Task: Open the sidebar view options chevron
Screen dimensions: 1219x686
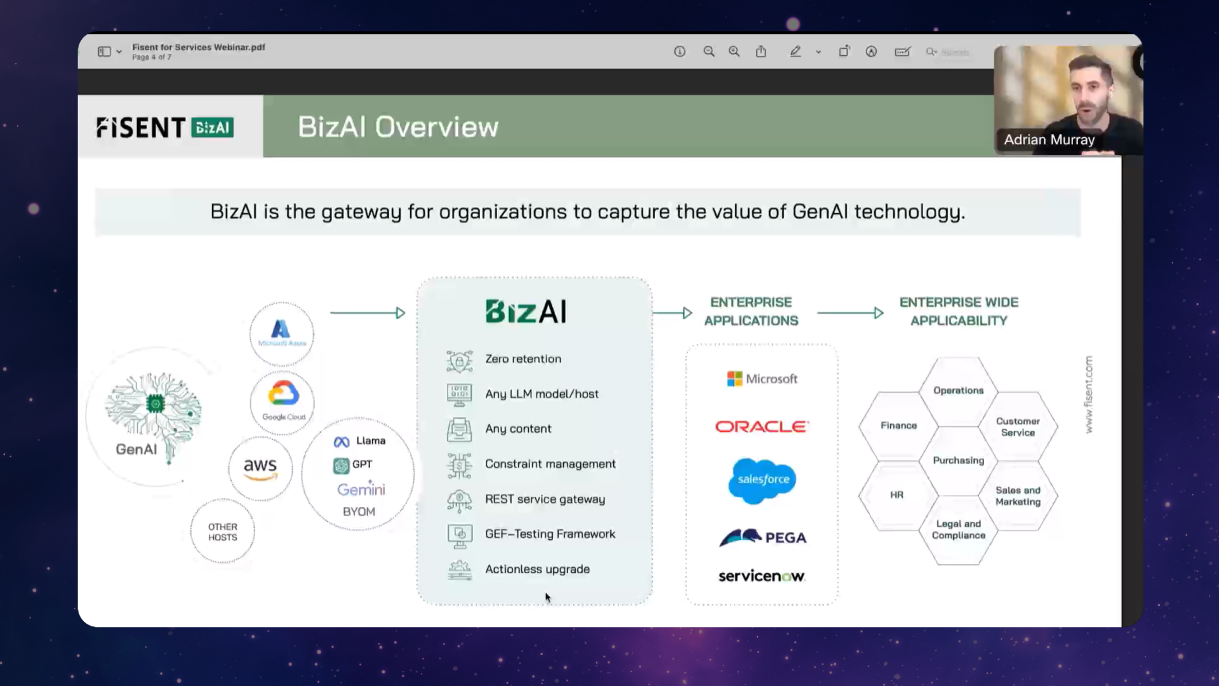Action: [x=119, y=51]
